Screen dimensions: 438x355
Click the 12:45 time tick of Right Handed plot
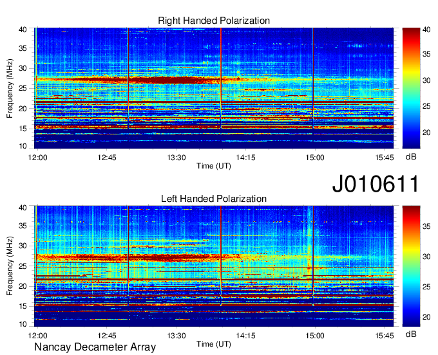[x=107, y=158]
